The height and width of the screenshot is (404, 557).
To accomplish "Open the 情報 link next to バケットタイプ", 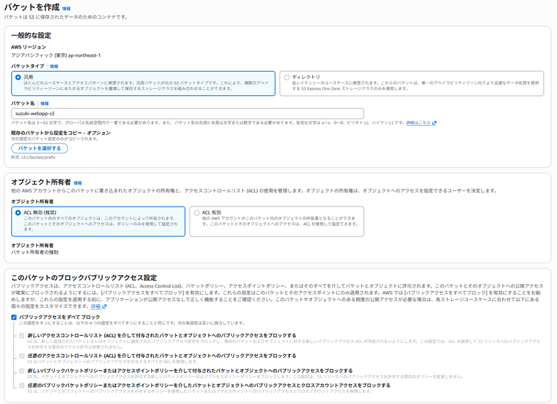I will 54,67.
